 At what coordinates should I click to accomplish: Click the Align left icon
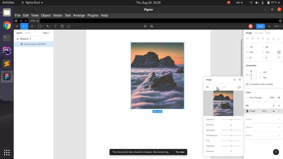tap(247, 39)
